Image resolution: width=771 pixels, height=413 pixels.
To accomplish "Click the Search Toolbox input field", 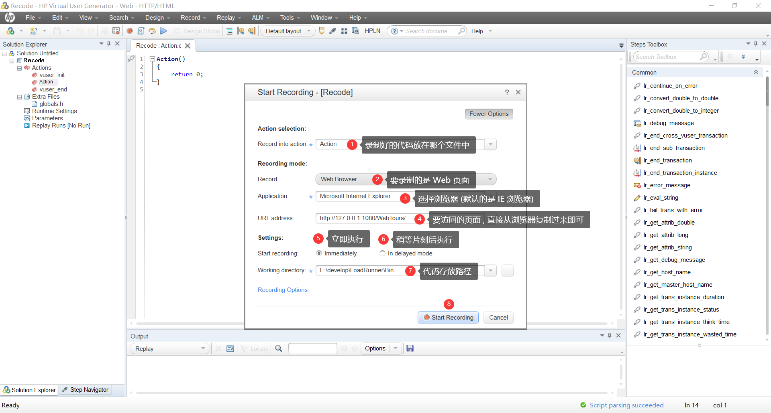I will point(671,57).
